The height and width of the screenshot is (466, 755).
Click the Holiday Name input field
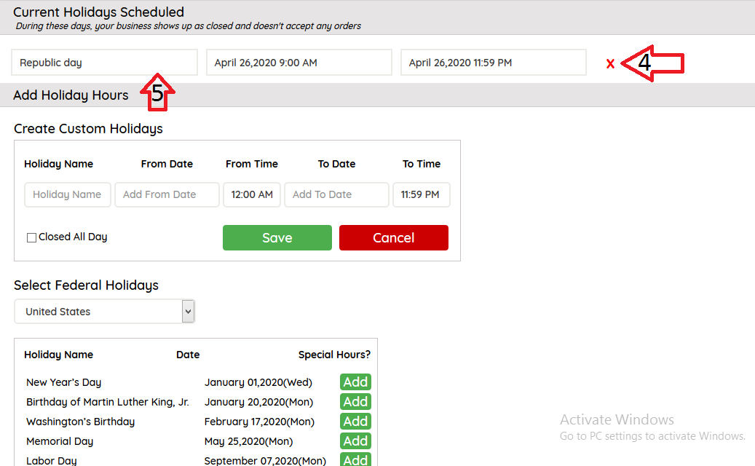pyautogui.click(x=67, y=194)
